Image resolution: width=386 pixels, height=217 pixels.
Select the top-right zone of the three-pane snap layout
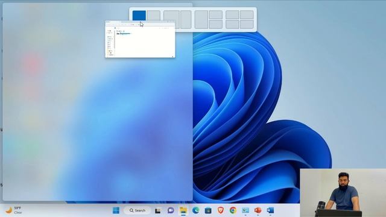tap(216, 14)
